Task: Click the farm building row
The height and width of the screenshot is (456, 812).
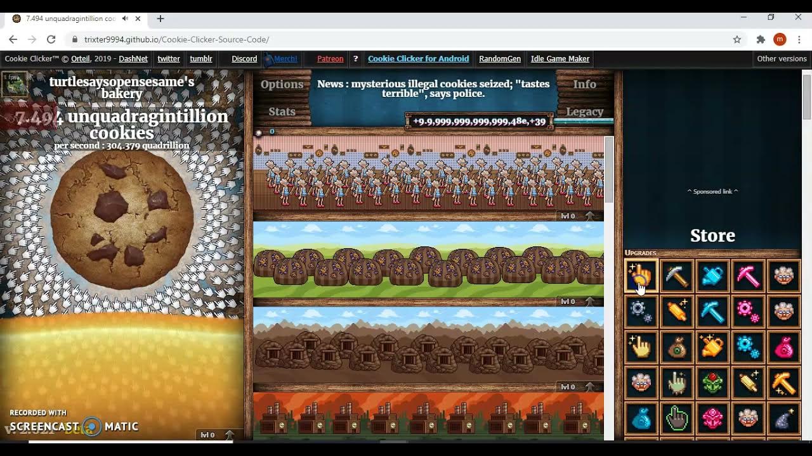Action: [x=428, y=259]
